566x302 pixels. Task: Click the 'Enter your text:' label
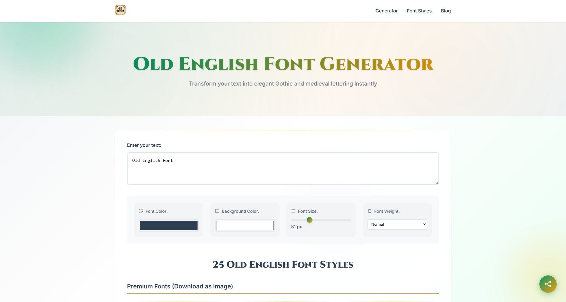point(144,145)
